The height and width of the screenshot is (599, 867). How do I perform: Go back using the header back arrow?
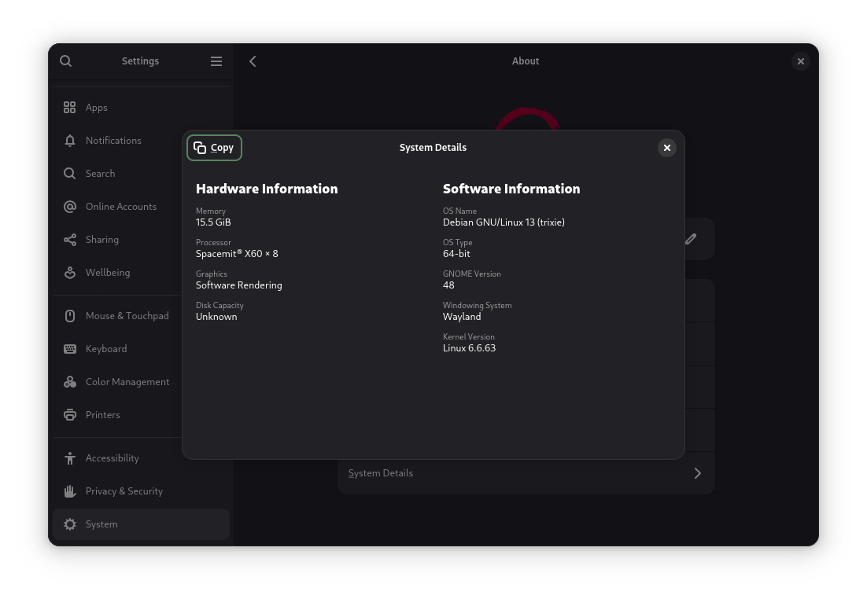pyautogui.click(x=253, y=61)
